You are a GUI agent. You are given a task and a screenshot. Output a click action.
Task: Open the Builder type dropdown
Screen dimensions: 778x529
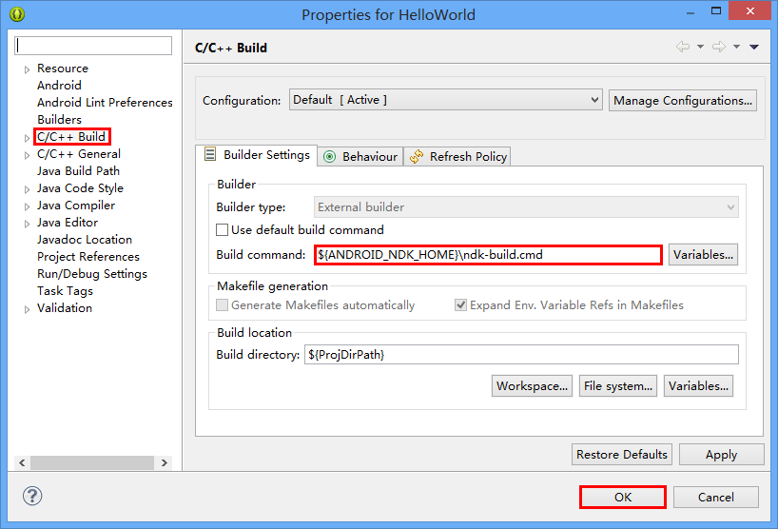(x=526, y=206)
